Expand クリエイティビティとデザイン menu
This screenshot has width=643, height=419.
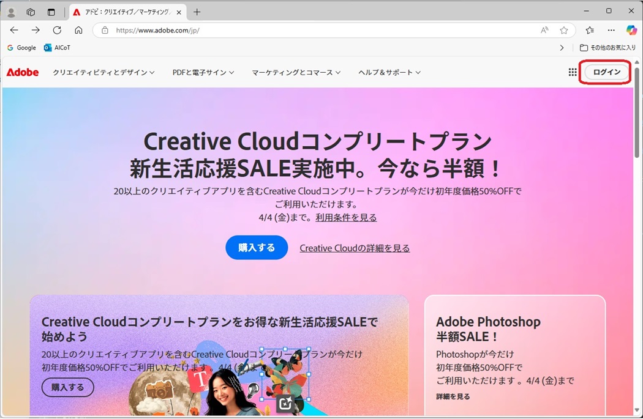(x=103, y=72)
